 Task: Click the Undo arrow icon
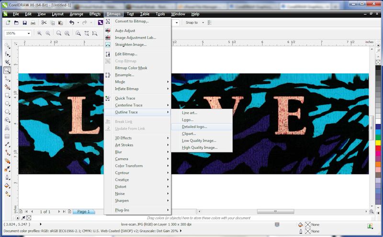point(72,22)
